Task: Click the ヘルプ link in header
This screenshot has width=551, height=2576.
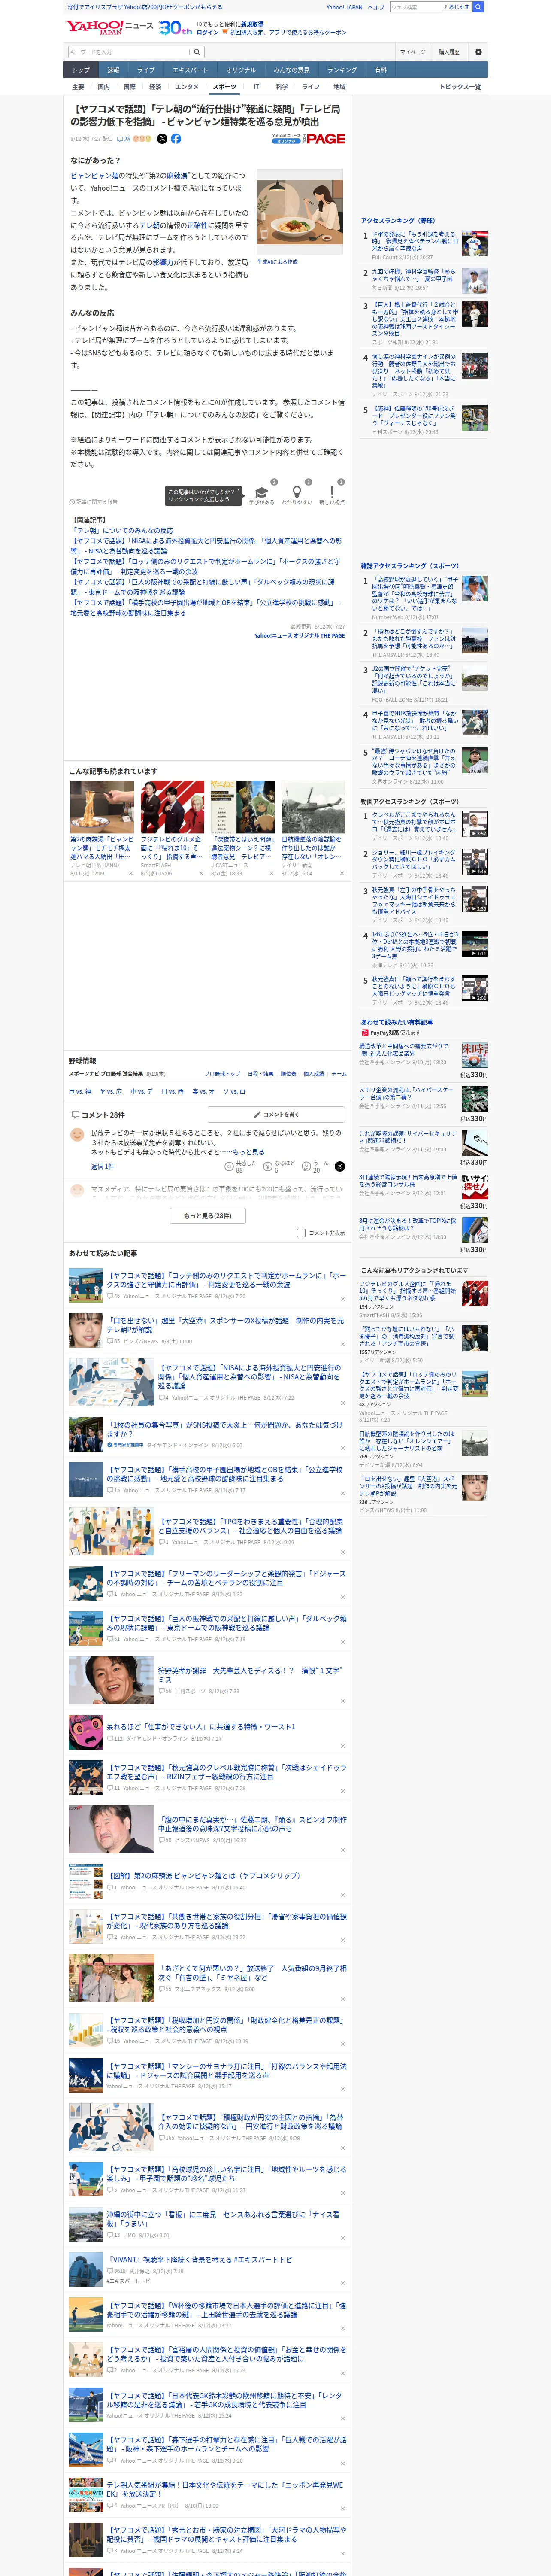Action: click(x=376, y=7)
